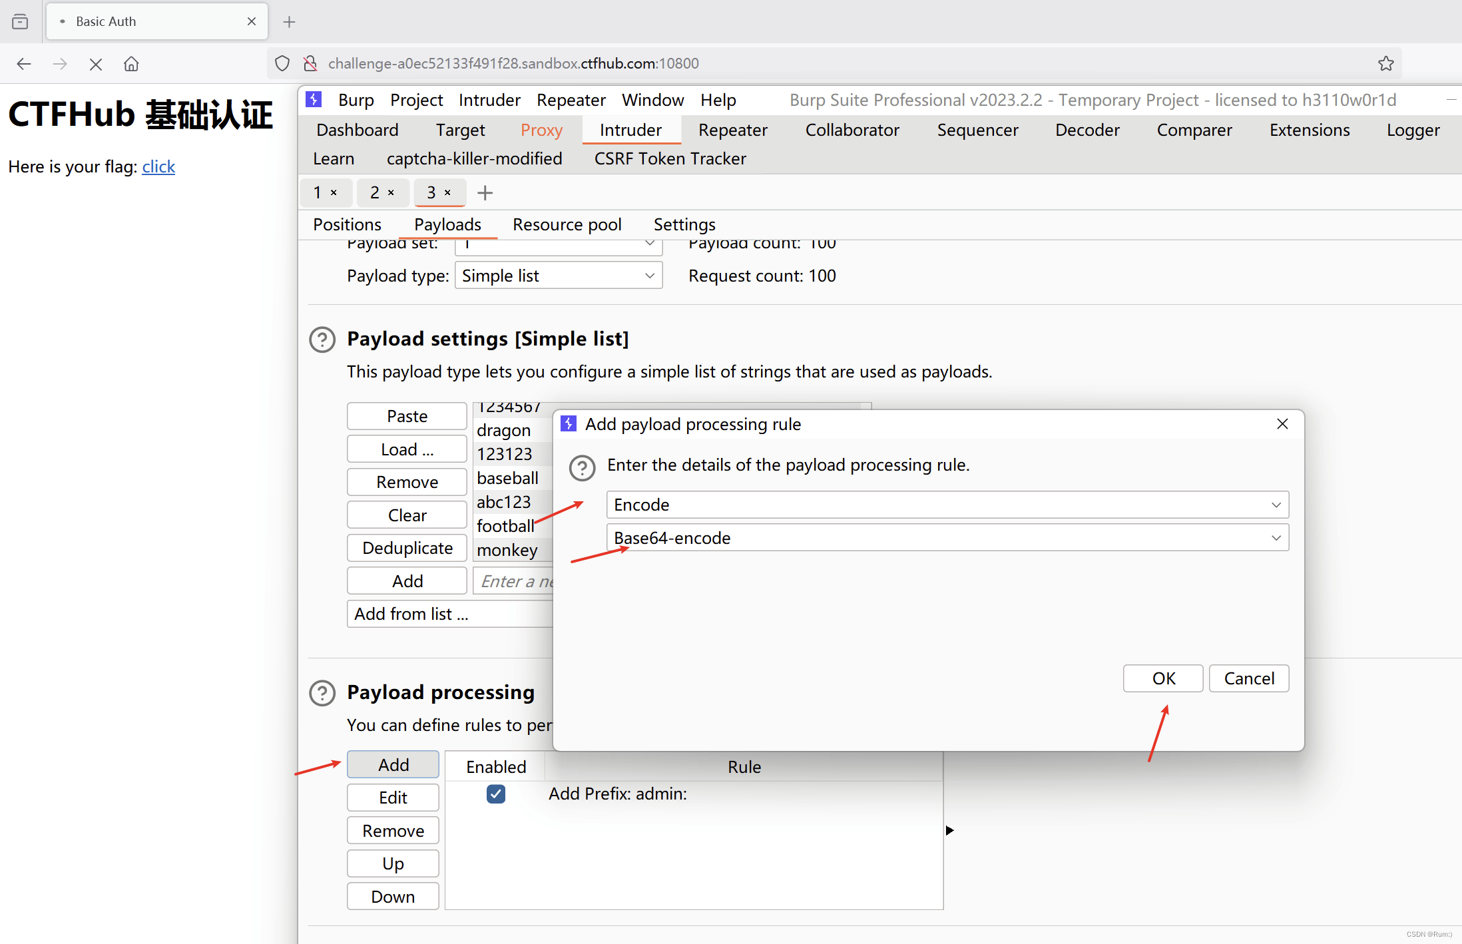1462x944 pixels.
Task: Click the stop loading X icon
Action: [x=96, y=64]
